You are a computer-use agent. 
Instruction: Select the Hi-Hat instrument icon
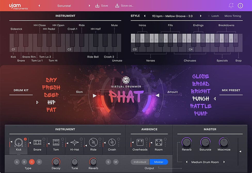pos(74,142)
